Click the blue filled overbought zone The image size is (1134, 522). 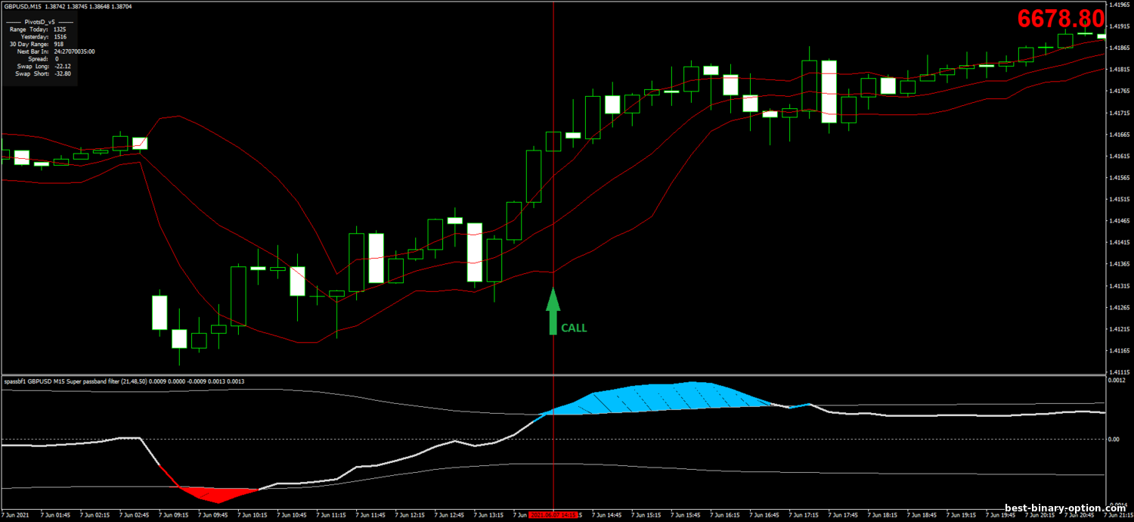coord(665,397)
